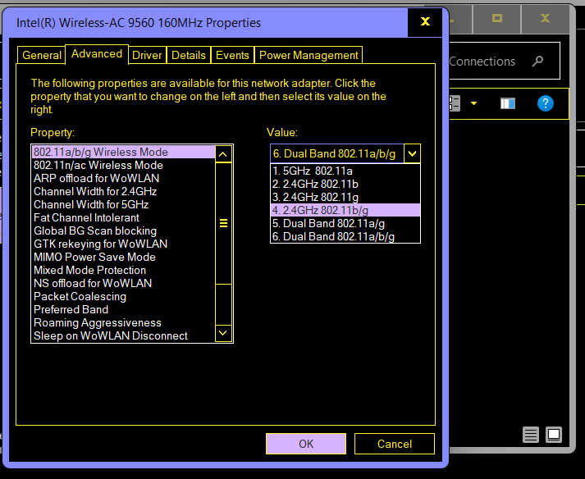Click change view icon in Connections window

[x=455, y=103]
